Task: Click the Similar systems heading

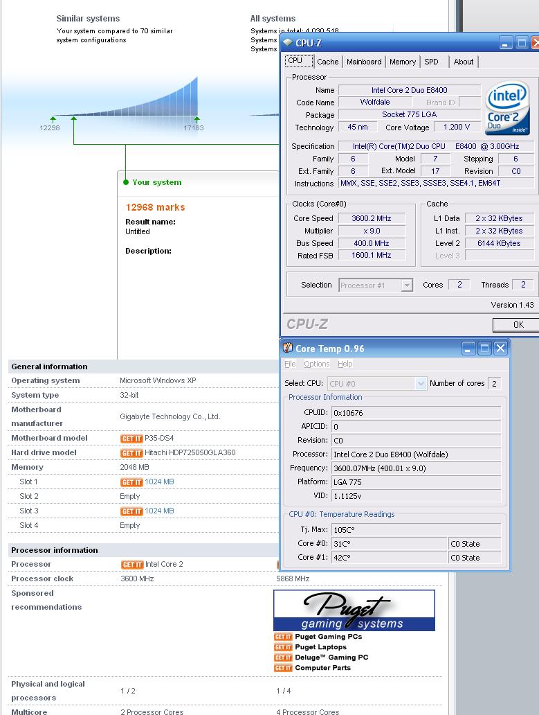Action: click(88, 19)
